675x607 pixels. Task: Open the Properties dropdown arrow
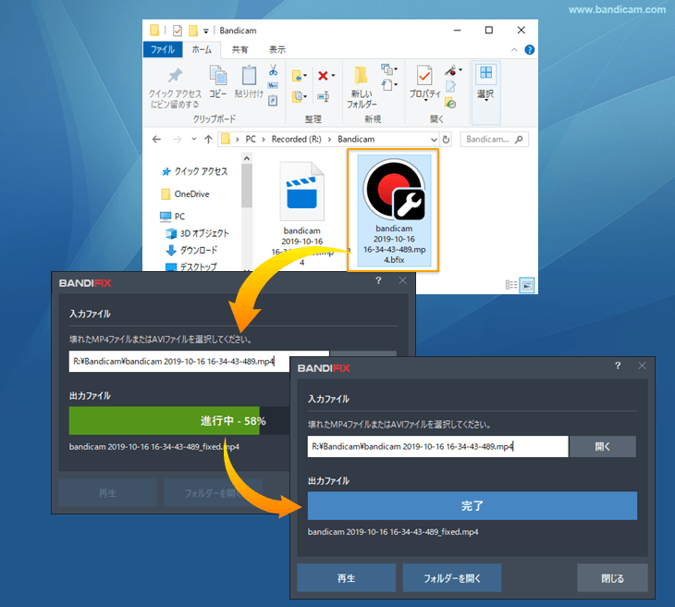tap(425, 101)
